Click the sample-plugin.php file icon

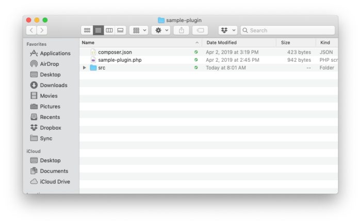(93, 60)
